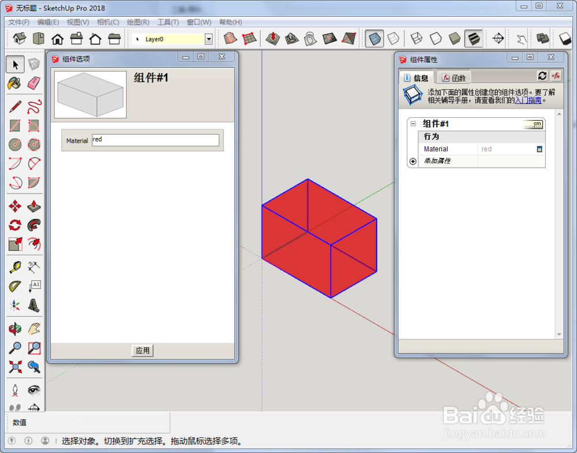Refresh the Component Attributes panel
This screenshot has height=453, width=577.
pos(542,76)
